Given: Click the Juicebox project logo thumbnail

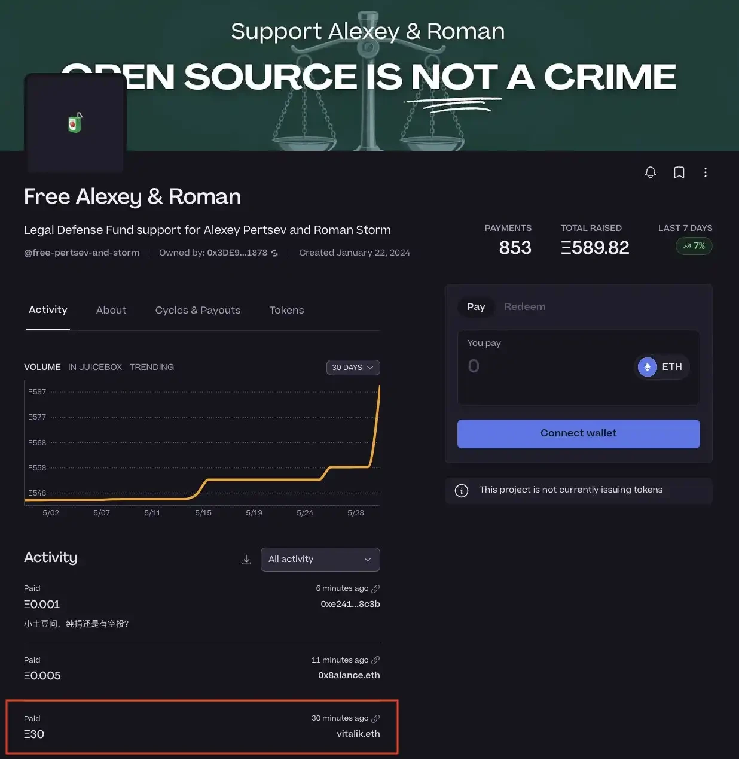Looking at the screenshot, I should click(75, 123).
